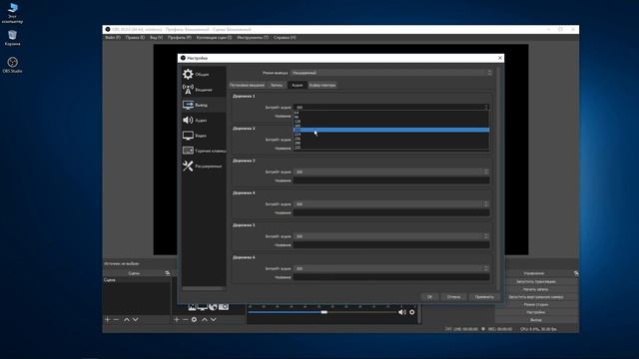Open mixer channel gear settings icon

(412, 312)
